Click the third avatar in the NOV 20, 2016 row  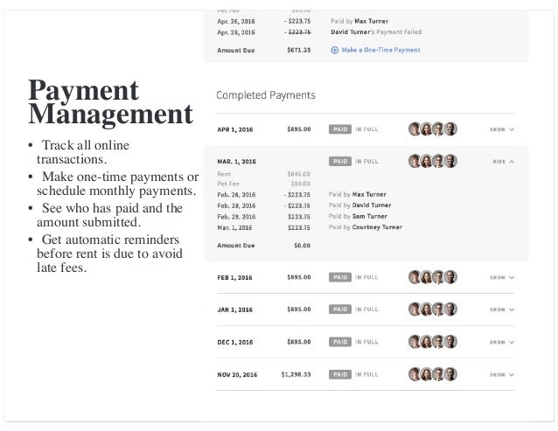[x=438, y=374]
